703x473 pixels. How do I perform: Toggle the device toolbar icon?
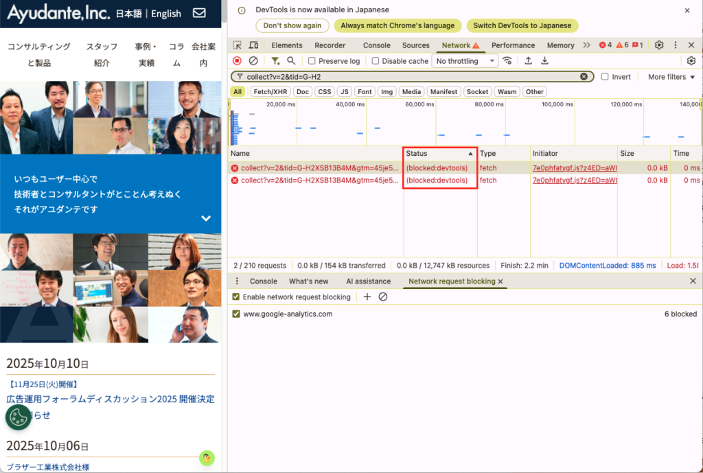(x=253, y=45)
